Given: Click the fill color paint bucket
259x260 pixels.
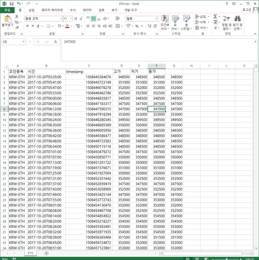Looking at the screenshot, I should coord(59,26).
